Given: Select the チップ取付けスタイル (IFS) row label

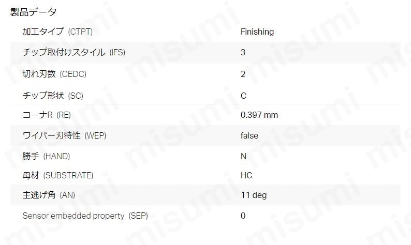Looking at the screenshot, I should pos(74,52).
